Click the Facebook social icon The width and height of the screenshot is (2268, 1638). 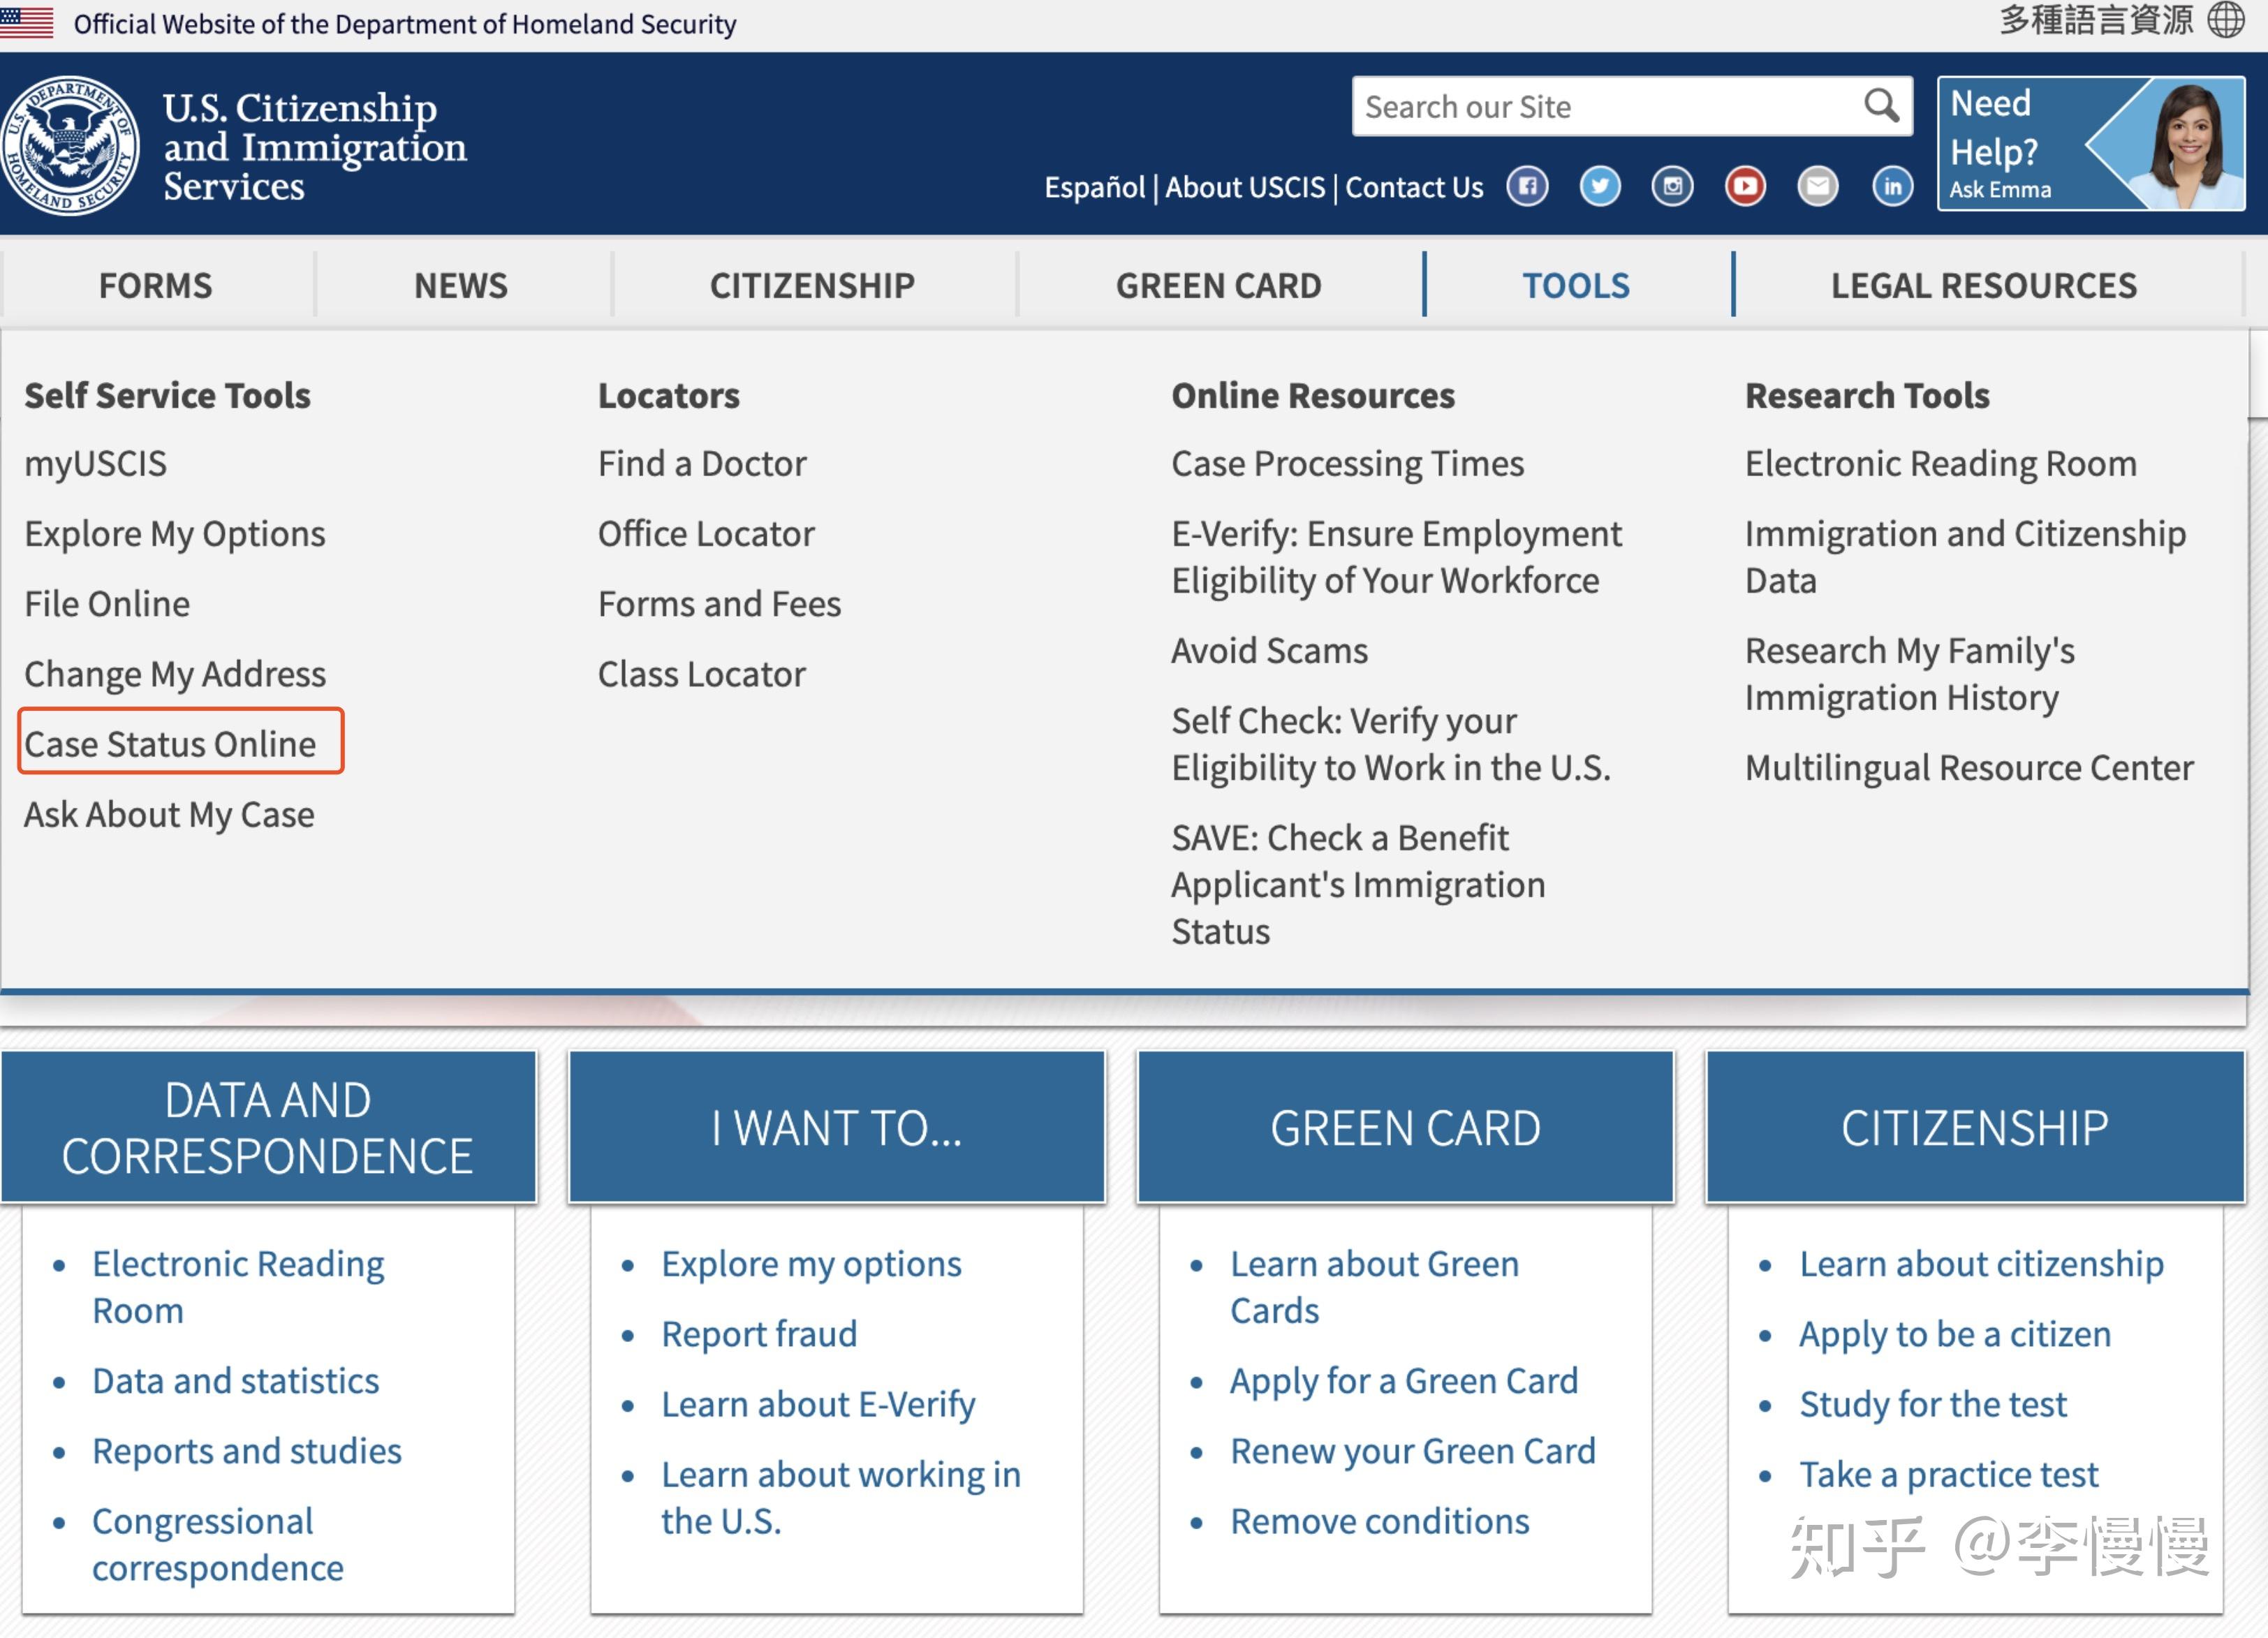1527,187
